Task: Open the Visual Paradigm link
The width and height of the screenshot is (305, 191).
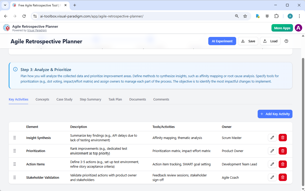Action: [37, 30]
